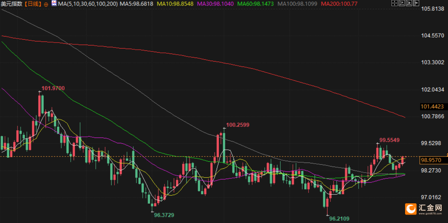
Task: Click the green MA60:98.1473 indicator value
Action: click(x=256, y=4)
